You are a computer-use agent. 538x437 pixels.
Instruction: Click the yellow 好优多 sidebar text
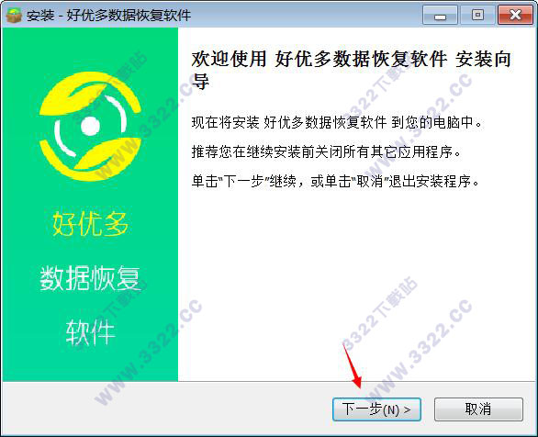coord(90,224)
